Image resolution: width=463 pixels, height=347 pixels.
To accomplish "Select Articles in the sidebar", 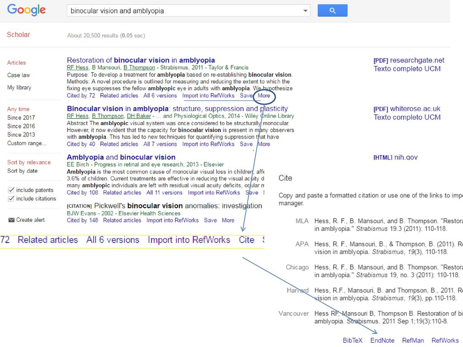I will tap(17, 62).
